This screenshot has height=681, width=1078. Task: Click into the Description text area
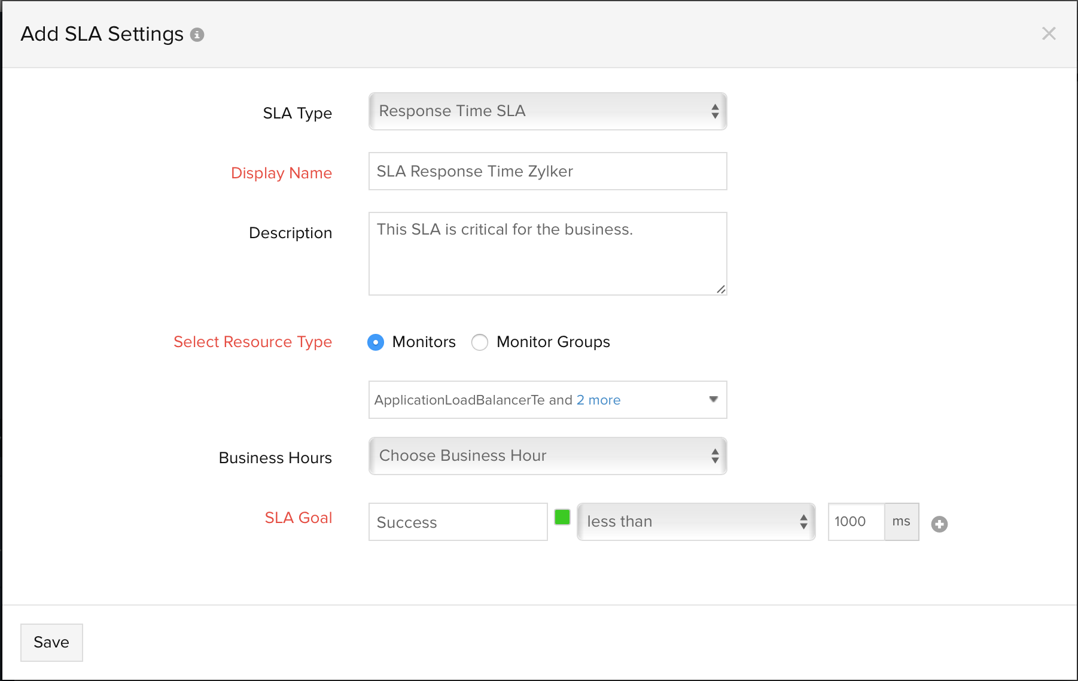tap(547, 254)
